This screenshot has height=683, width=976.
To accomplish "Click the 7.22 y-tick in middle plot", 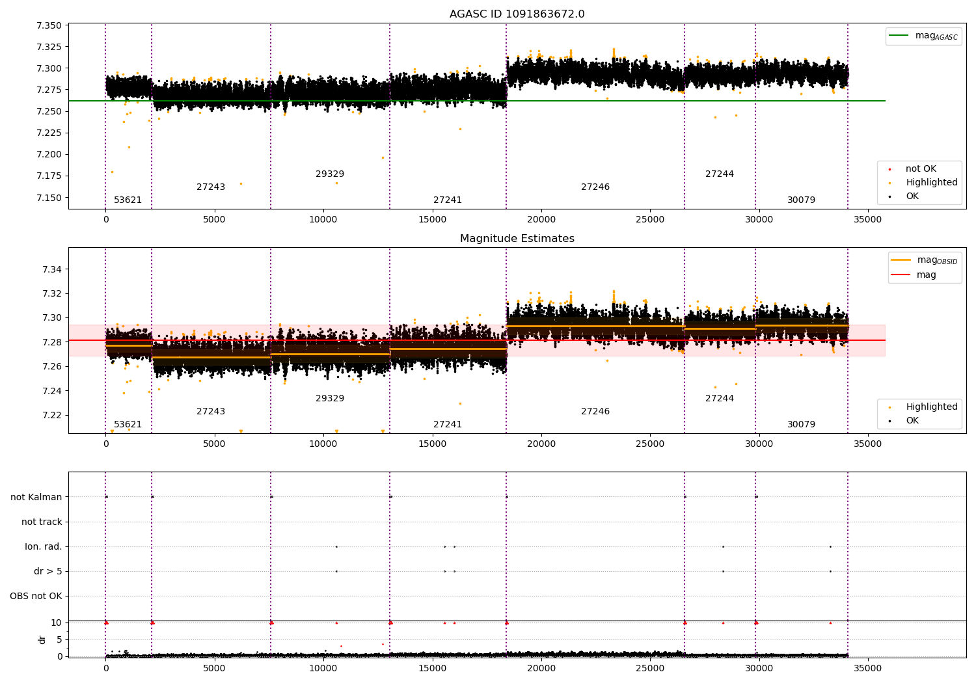I will [x=51, y=415].
